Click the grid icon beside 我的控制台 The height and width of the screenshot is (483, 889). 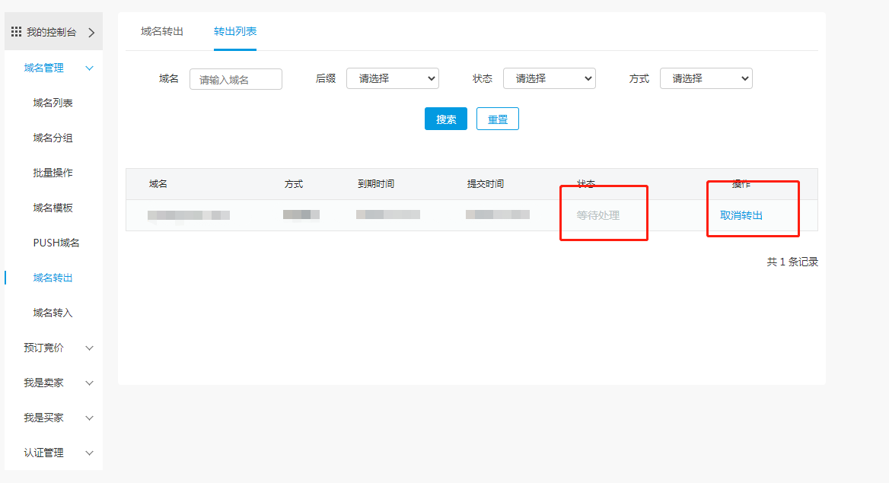coord(16,32)
